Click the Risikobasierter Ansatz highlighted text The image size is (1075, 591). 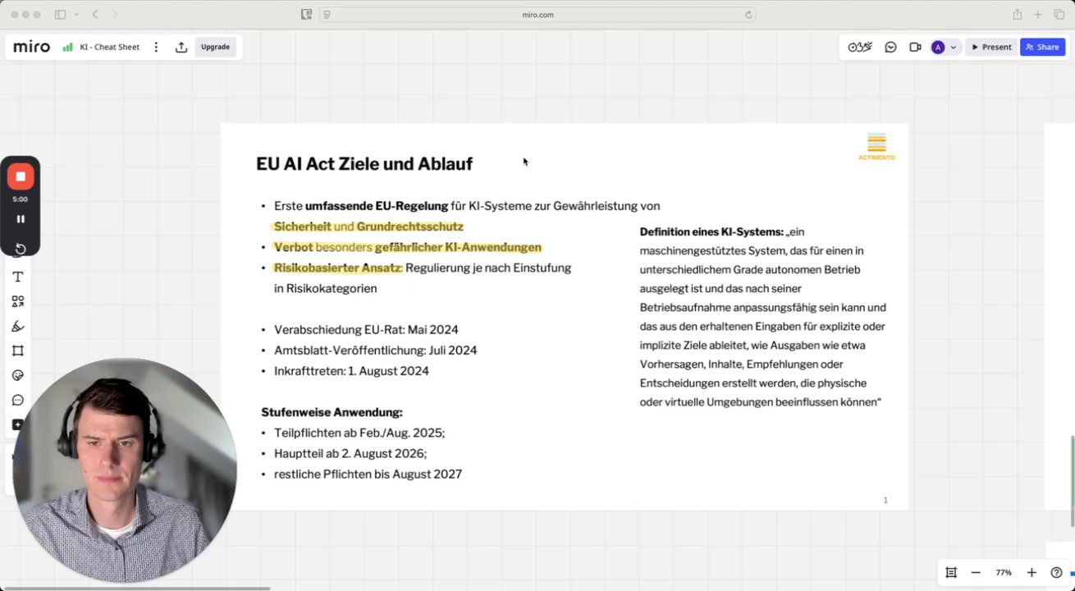(x=337, y=268)
